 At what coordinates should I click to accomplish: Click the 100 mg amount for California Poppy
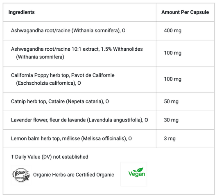[x=172, y=79]
